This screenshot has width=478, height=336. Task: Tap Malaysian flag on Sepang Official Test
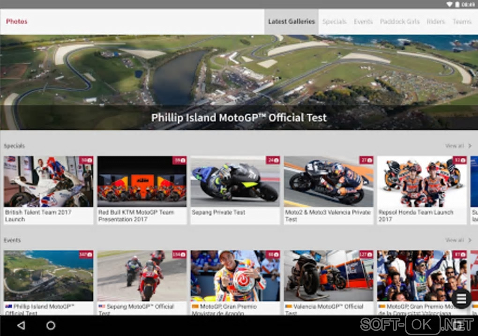click(x=102, y=306)
